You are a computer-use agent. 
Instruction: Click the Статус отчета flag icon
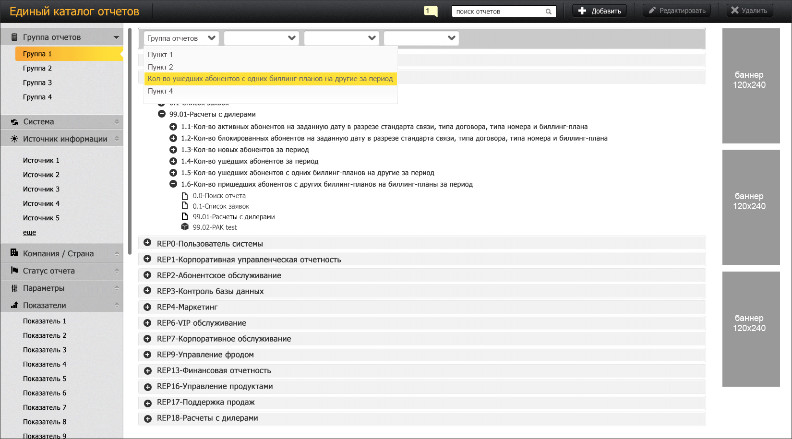(14, 271)
